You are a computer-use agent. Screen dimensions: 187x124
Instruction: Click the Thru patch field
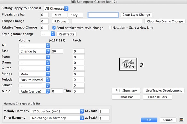[x=79, y=91]
